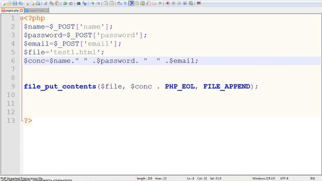The height and width of the screenshot is (181, 322).
Task: Toggle word wrap in the toolbar
Action: coord(119,4)
